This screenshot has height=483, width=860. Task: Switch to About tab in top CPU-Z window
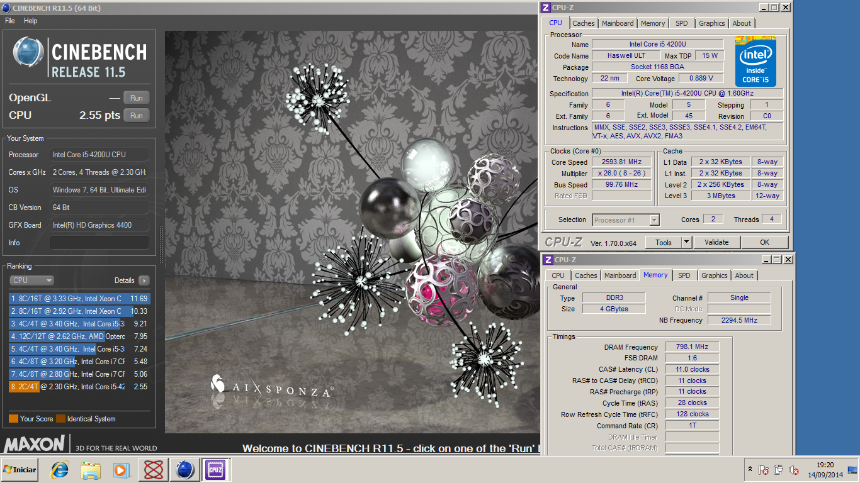tap(742, 23)
